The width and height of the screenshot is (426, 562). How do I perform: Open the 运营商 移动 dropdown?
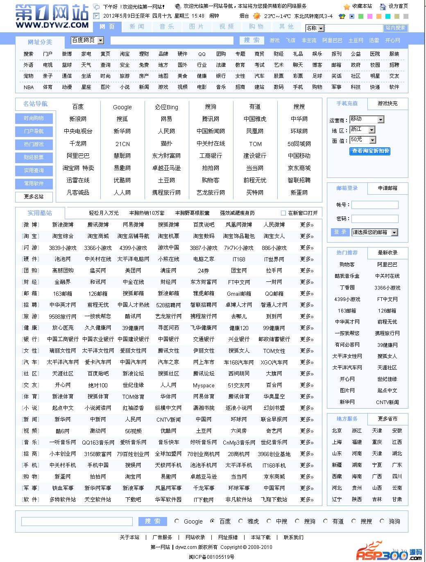point(367,119)
